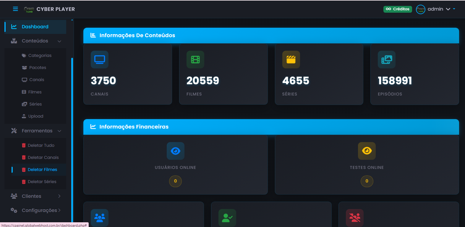Toggle the hamburger sidebar menu
Screen dimensions: 465x227
click(x=15, y=9)
